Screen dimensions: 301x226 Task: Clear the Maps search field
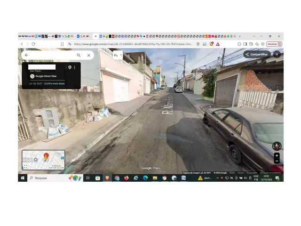(89, 55)
